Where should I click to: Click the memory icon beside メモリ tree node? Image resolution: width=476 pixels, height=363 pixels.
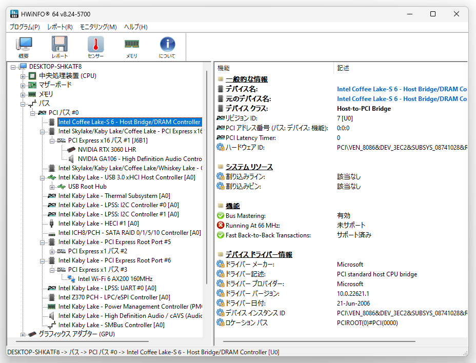32,94
